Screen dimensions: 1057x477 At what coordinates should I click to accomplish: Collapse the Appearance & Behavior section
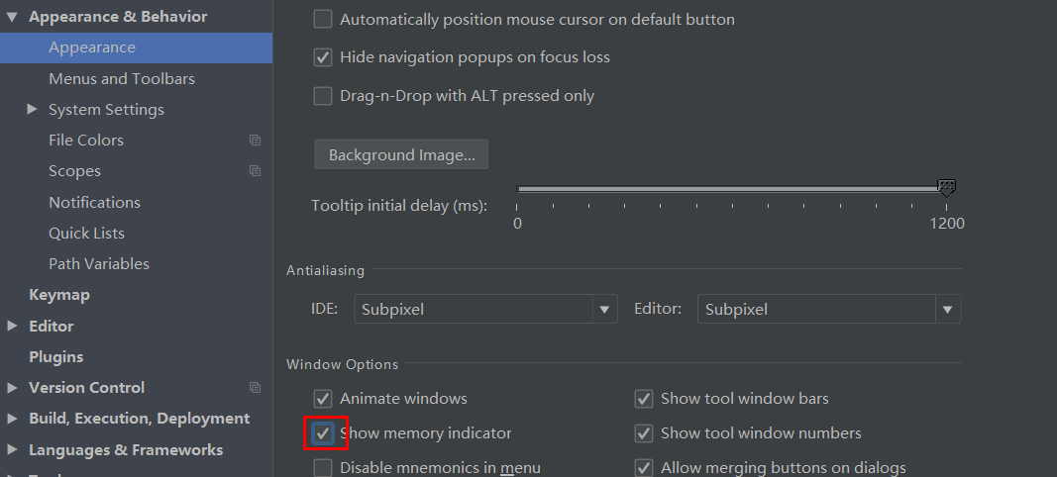12,17
